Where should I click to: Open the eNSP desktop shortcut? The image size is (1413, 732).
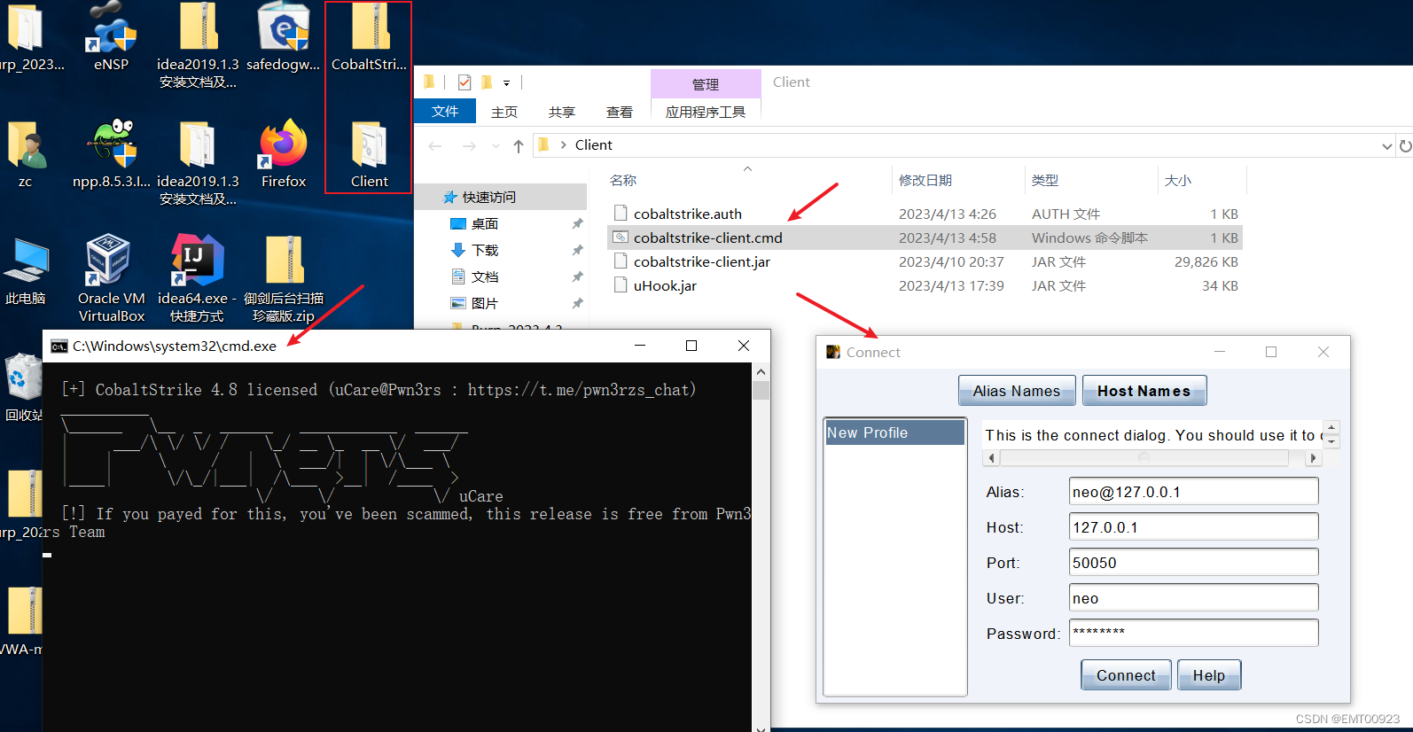pos(112,37)
